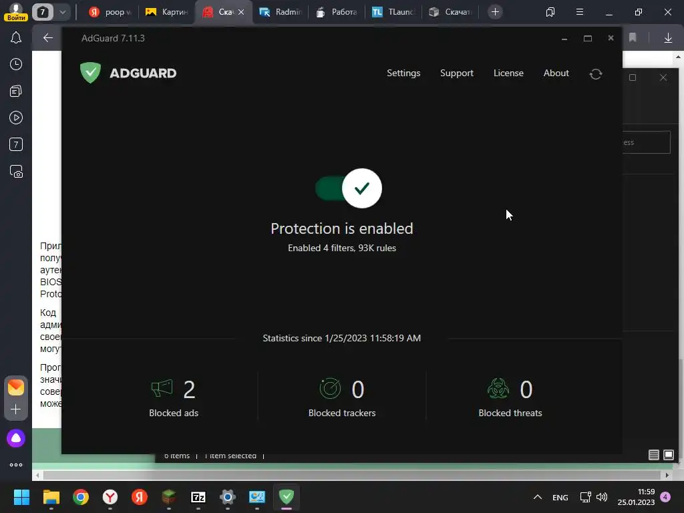Screen dimensions: 684x513
Task: Open the video play sidebar icon
Action: pyautogui.click(x=16, y=118)
